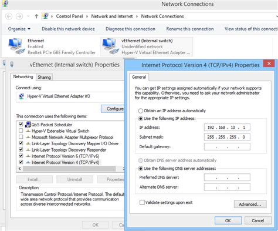Expand the chevron after Control Panel breadcrumb
This screenshot has width=278, height=231.
[x=87, y=16]
